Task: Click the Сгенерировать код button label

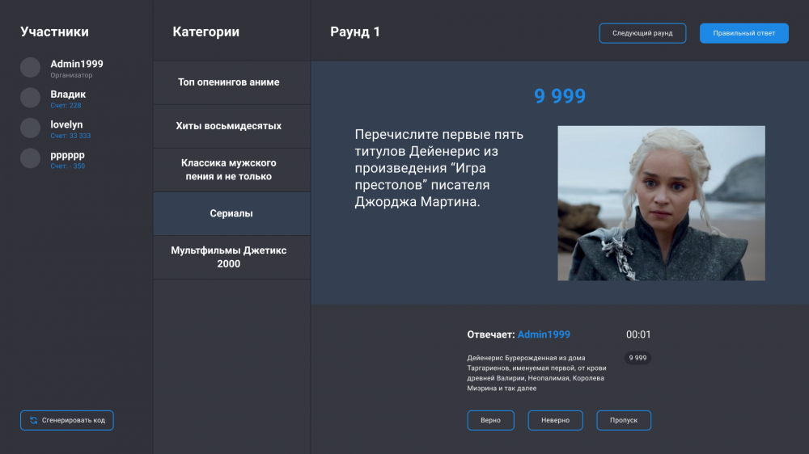Action: point(74,421)
